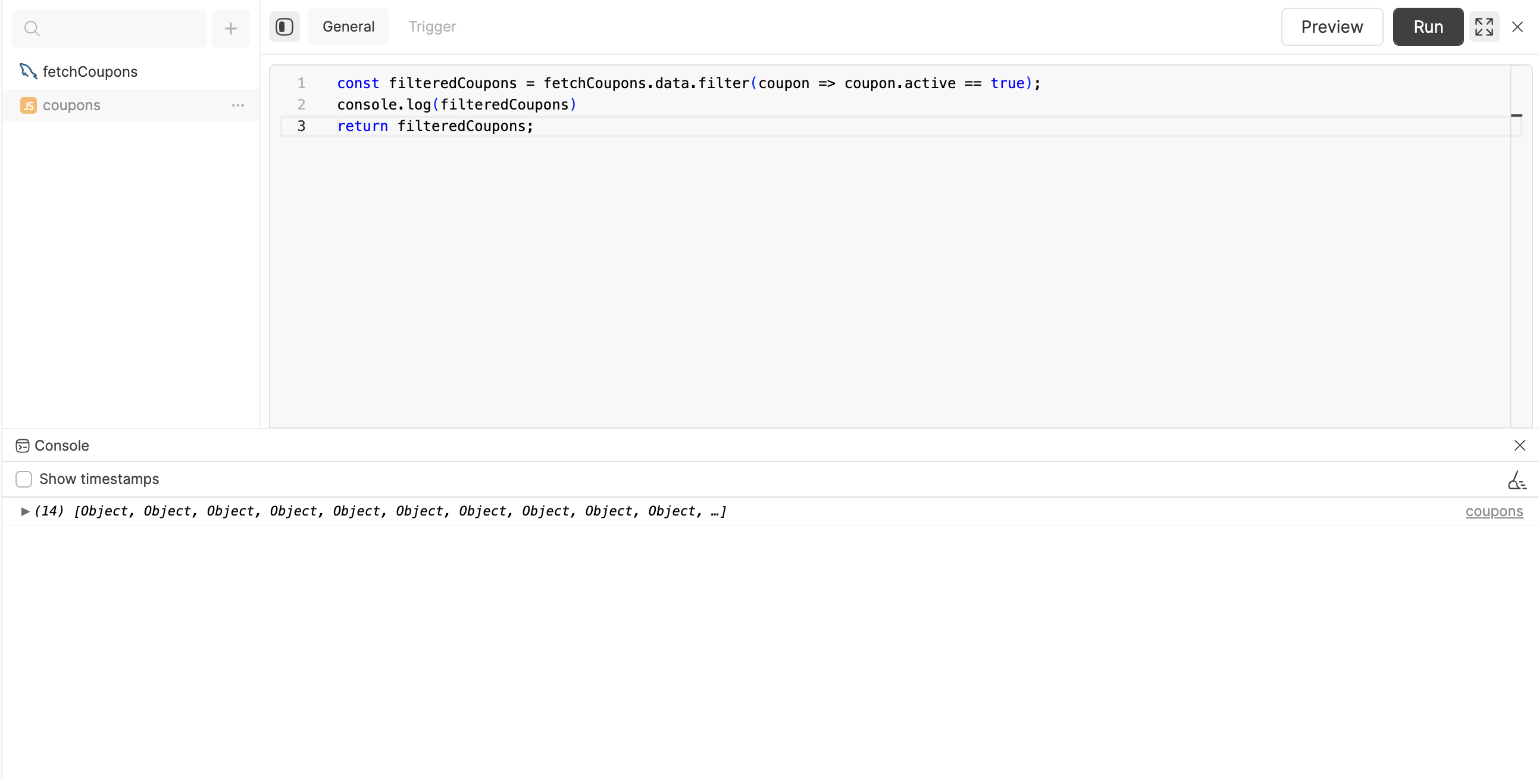Viewport: 1539px width, 781px height.
Task: Expand the logged array of 14 objects
Action: coord(25,511)
